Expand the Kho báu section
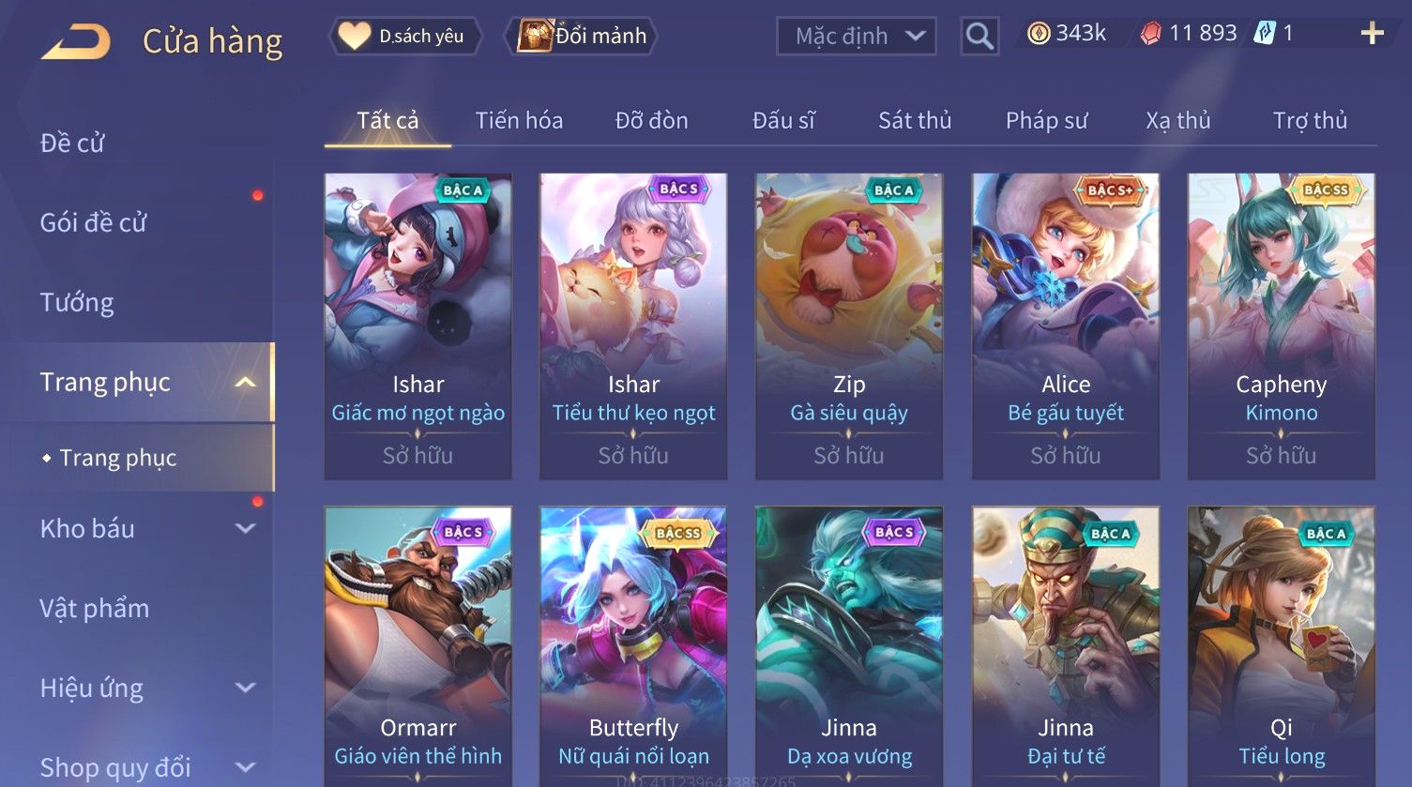Viewport: 1412px width, 787px height. click(x=245, y=528)
